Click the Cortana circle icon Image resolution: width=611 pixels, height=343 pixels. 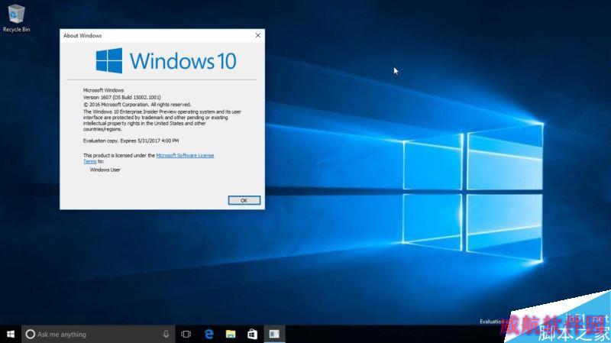30,334
